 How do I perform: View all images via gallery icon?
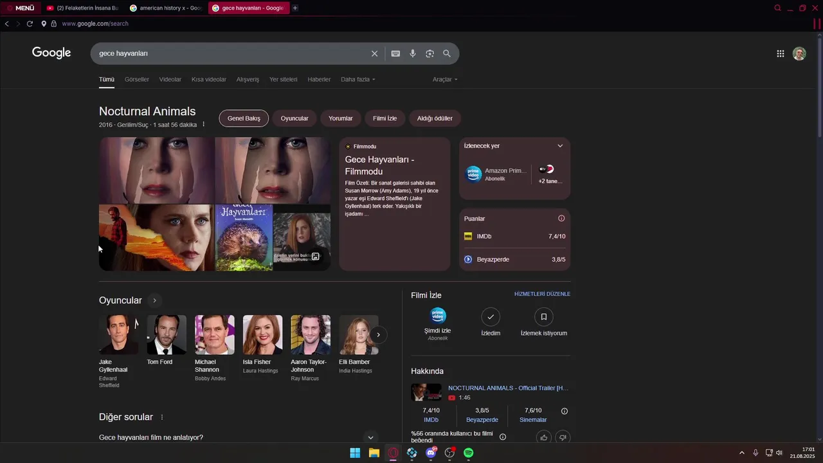tap(316, 256)
